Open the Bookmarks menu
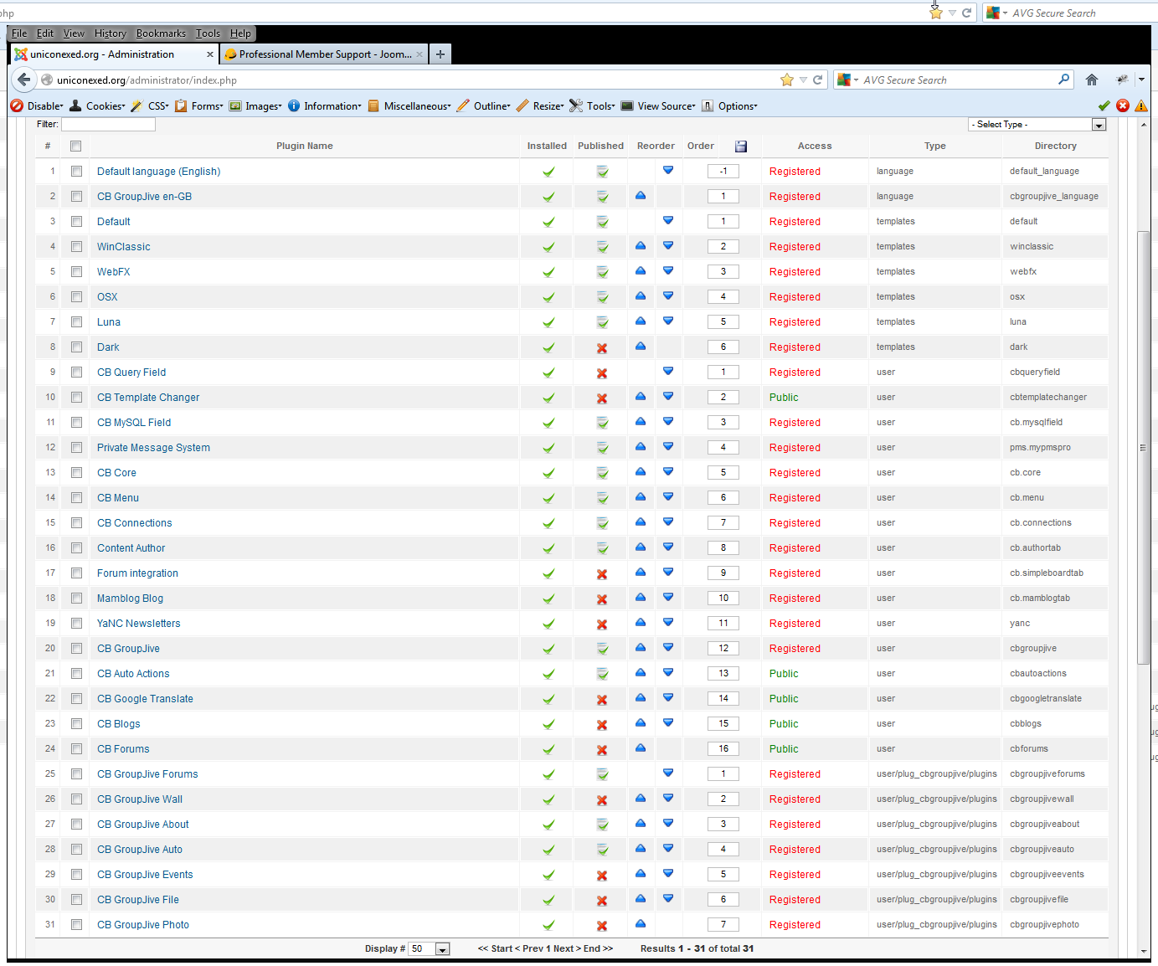 161,33
